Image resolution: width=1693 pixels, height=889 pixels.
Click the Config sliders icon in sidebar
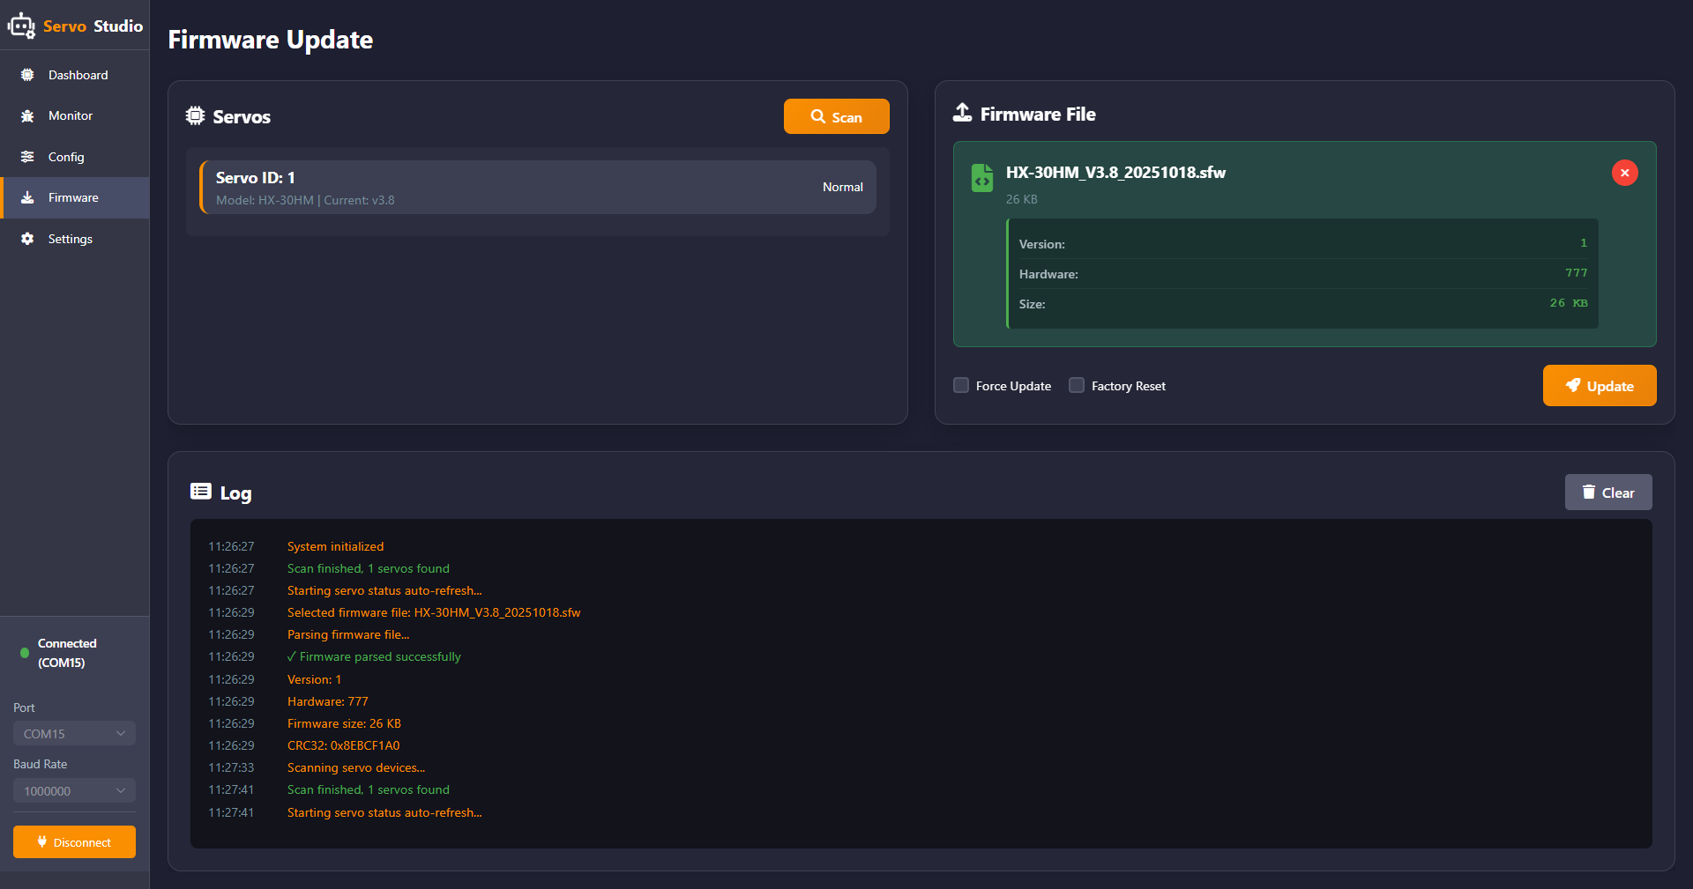pyautogui.click(x=27, y=157)
